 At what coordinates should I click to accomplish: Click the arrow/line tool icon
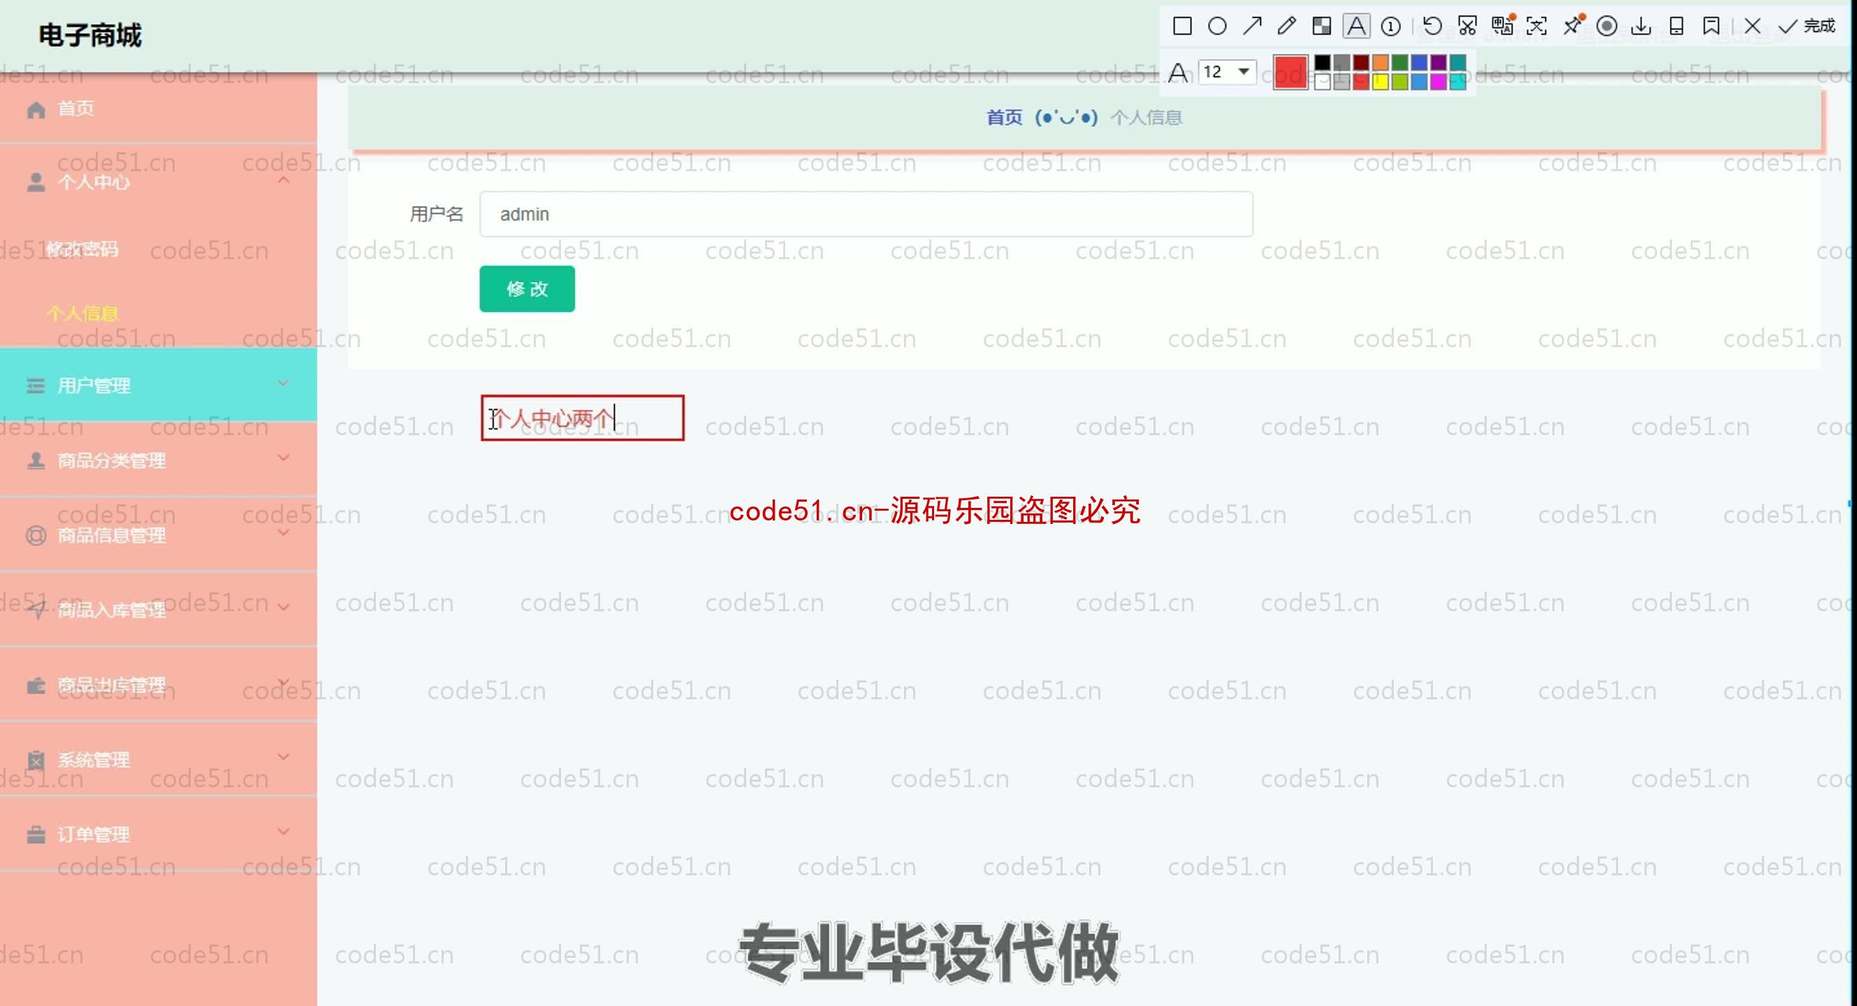(1253, 24)
